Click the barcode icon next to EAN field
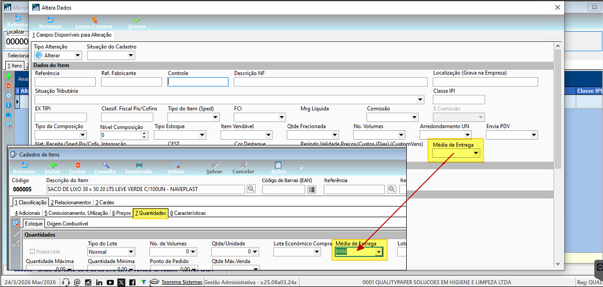Image resolution: width=603 pixels, height=287 pixels. point(312,189)
